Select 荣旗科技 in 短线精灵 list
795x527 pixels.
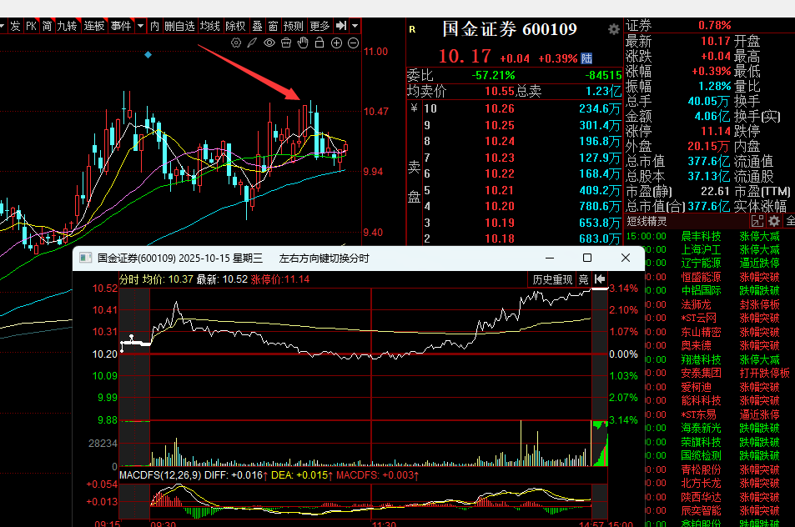click(702, 442)
